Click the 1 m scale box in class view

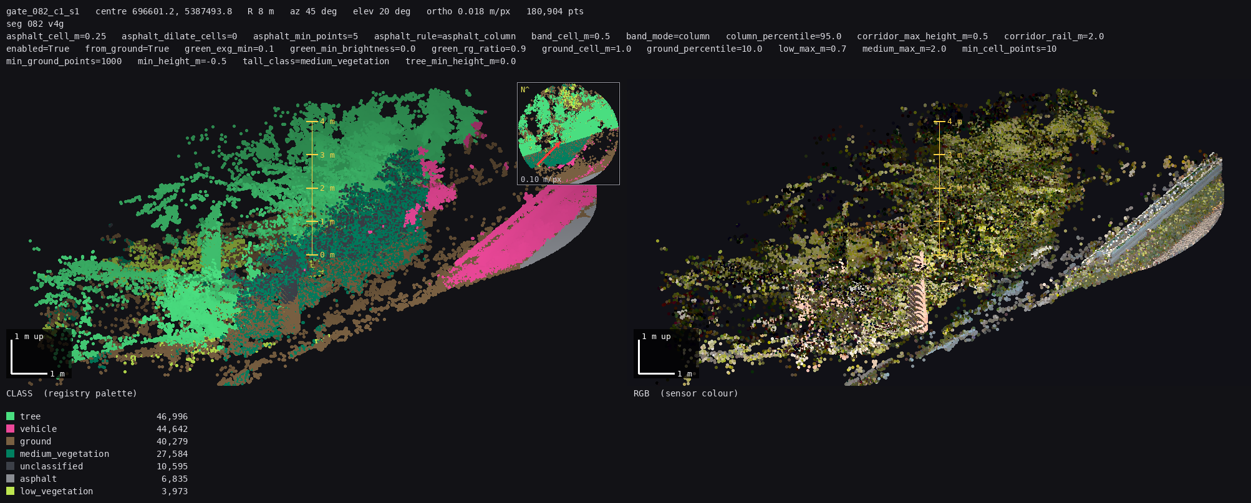pyautogui.click(x=39, y=354)
